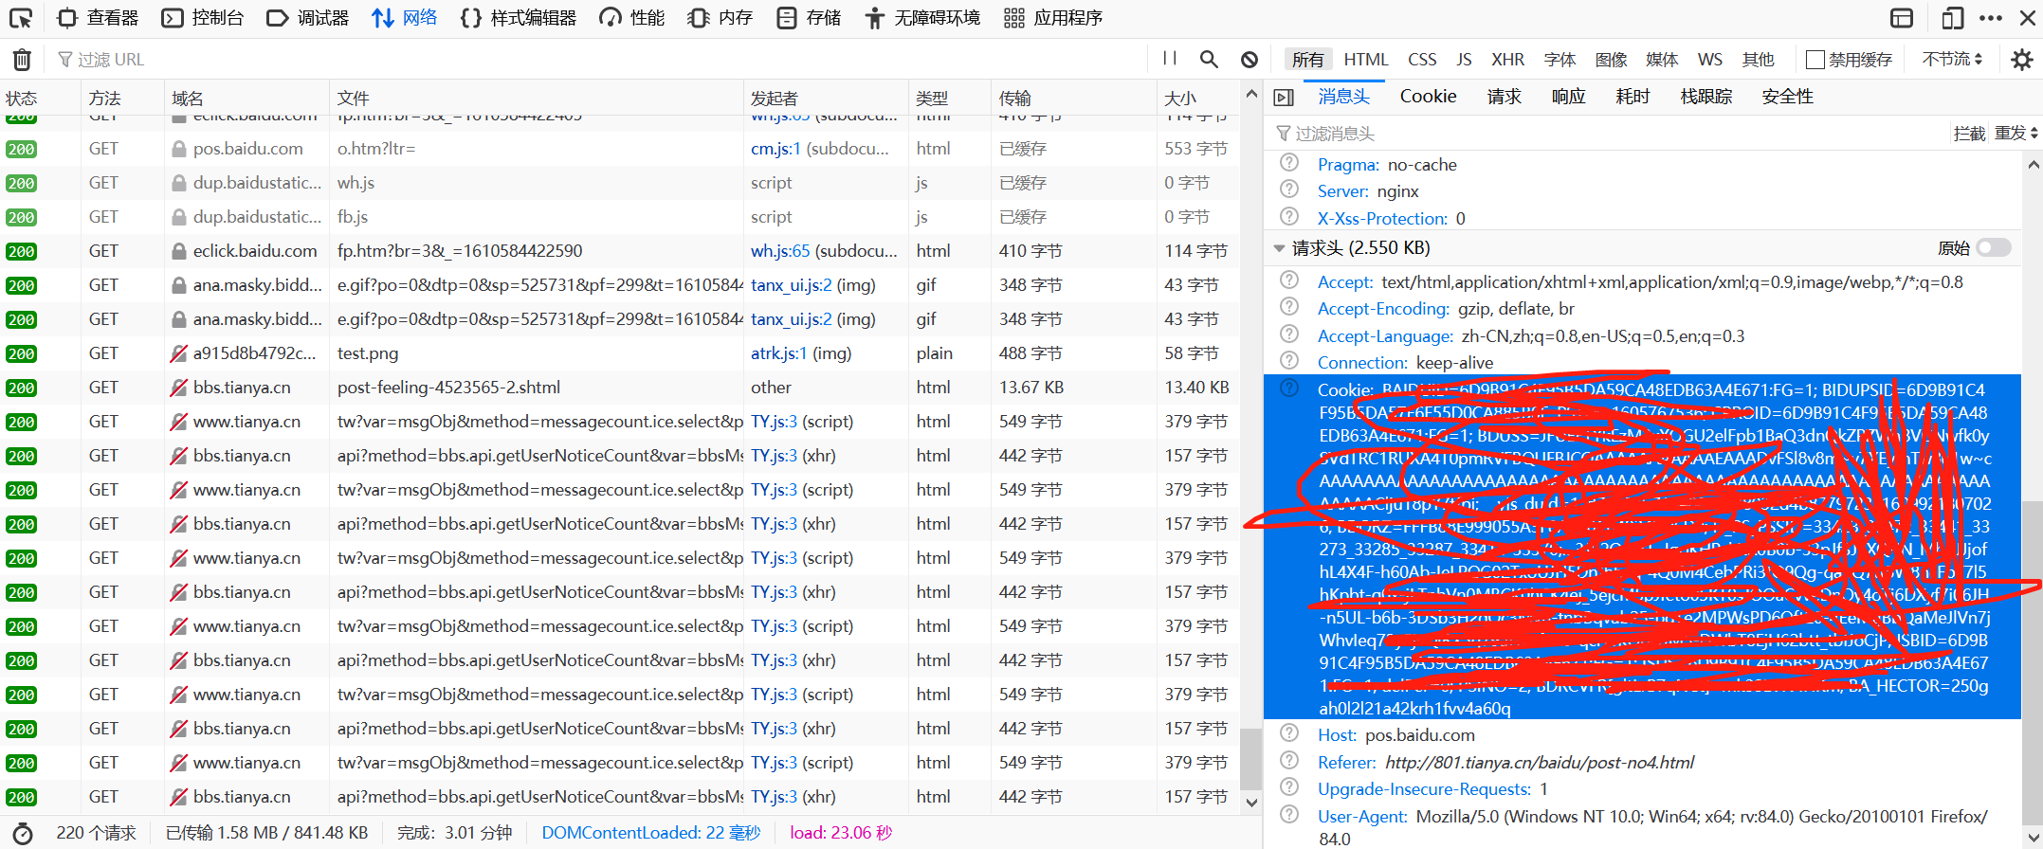Click the dock side layout icon

pos(1902,18)
